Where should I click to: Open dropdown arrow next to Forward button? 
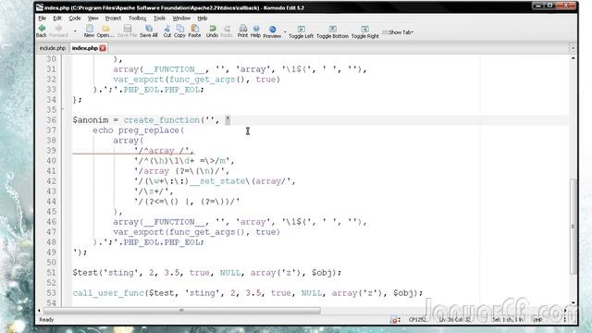(x=75, y=31)
